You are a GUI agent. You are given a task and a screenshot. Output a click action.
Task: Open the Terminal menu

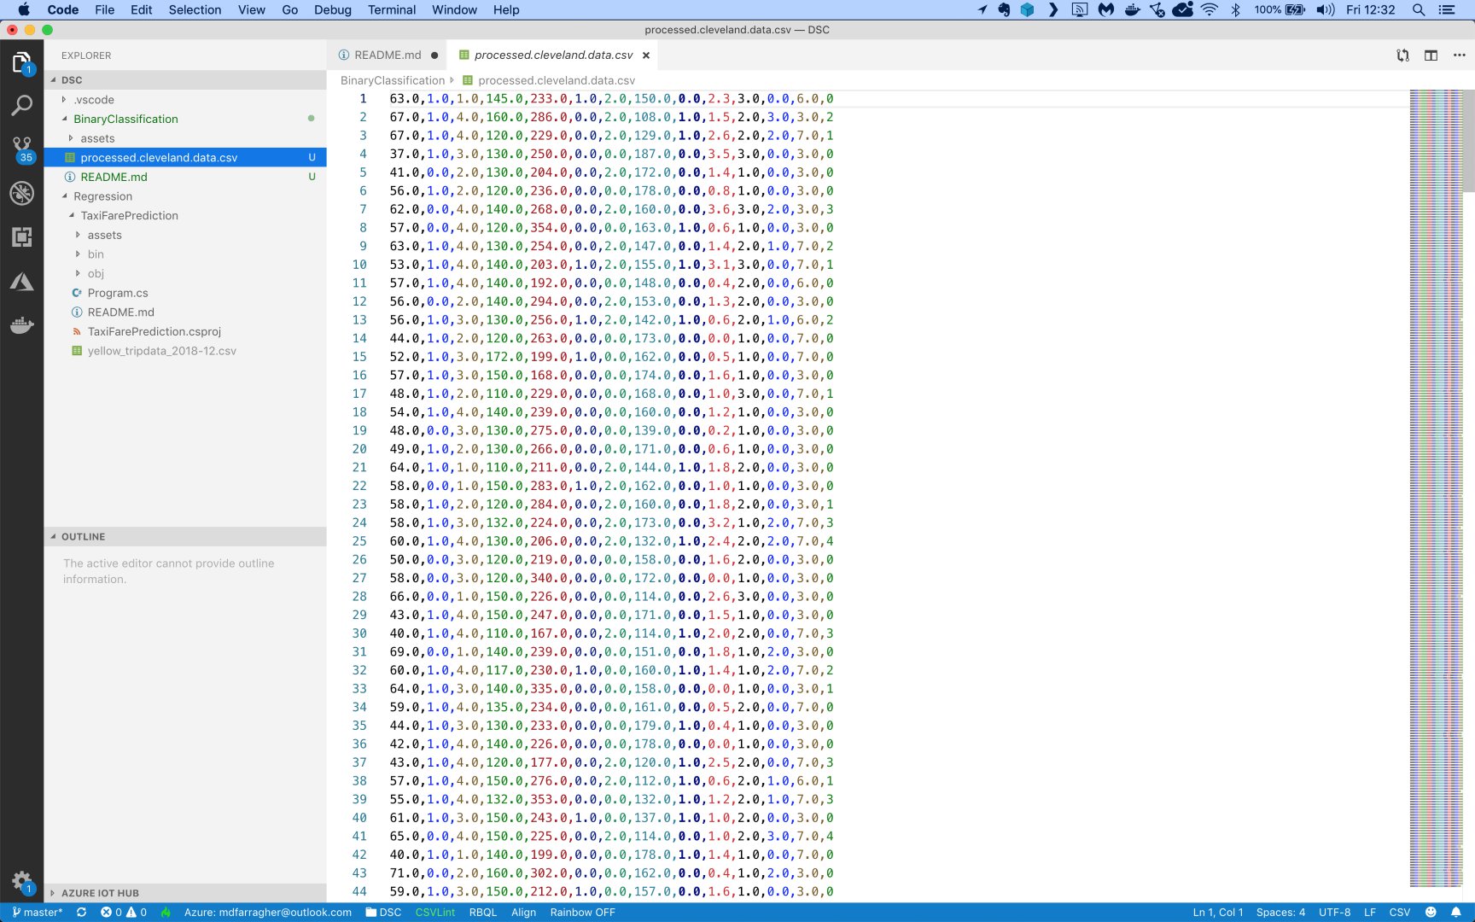391,10
